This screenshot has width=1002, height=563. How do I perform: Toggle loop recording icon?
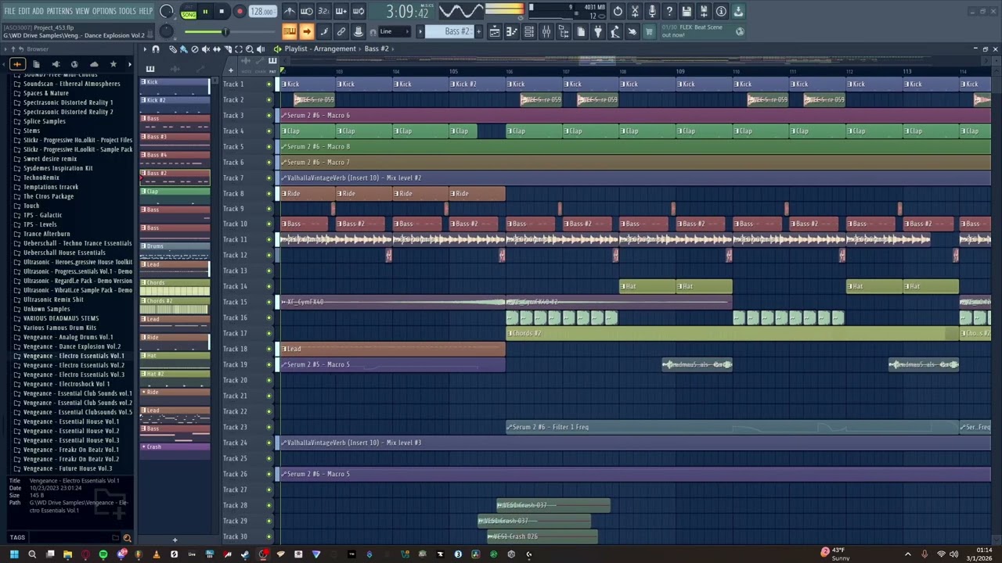[x=359, y=11]
